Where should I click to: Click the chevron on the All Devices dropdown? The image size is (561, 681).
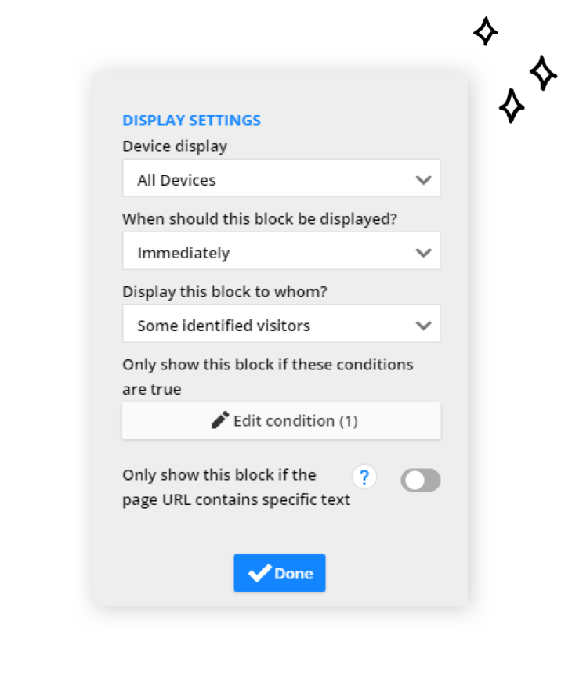pos(423,178)
